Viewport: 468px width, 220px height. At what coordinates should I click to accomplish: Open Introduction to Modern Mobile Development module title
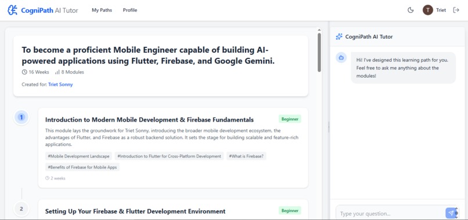coord(149,120)
